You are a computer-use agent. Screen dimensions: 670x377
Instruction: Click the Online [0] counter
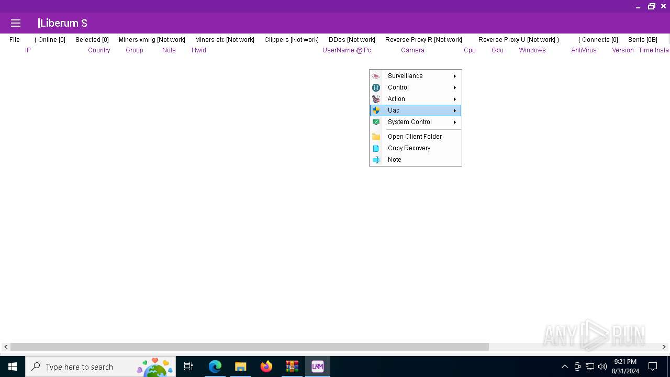click(50, 40)
